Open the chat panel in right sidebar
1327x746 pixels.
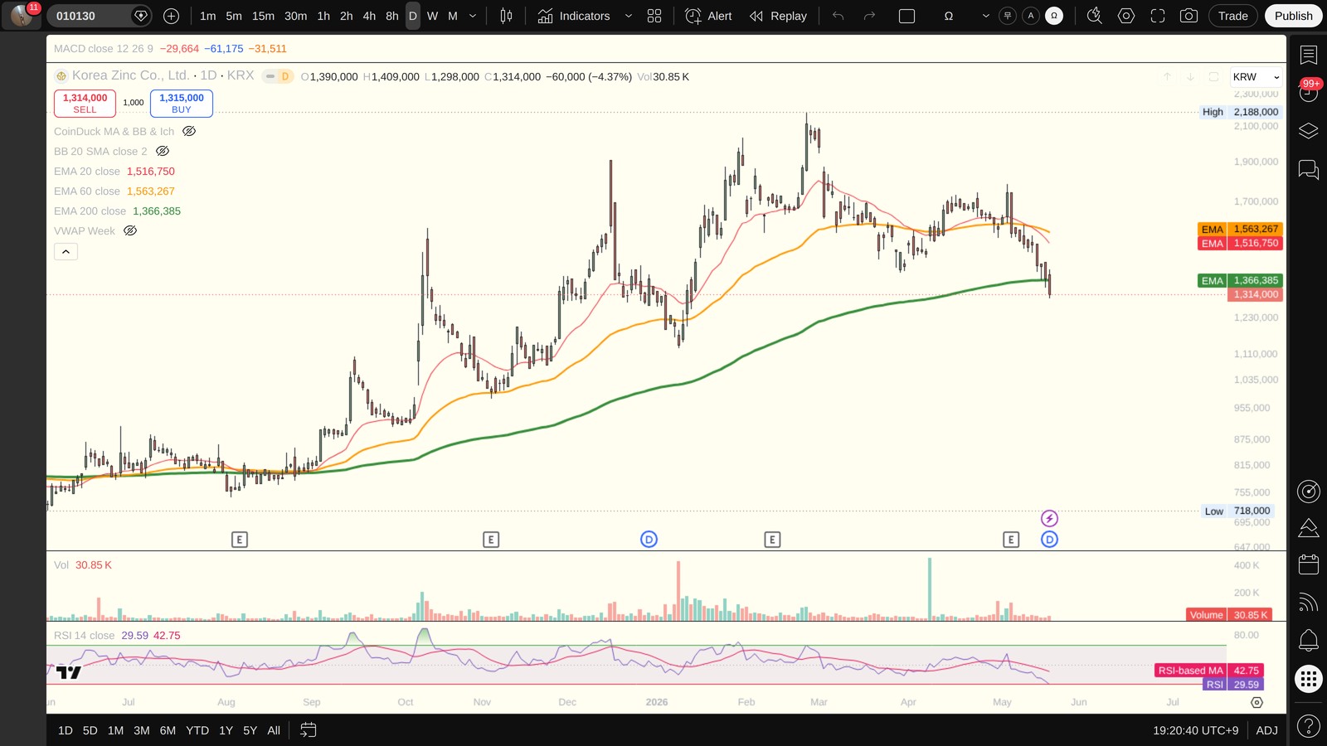point(1309,170)
